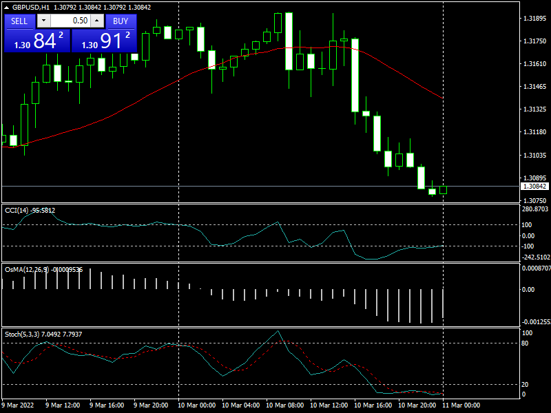Click the current price tag 1.30842
The width and height of the screenshot is (551, 413).
[534, 186]
